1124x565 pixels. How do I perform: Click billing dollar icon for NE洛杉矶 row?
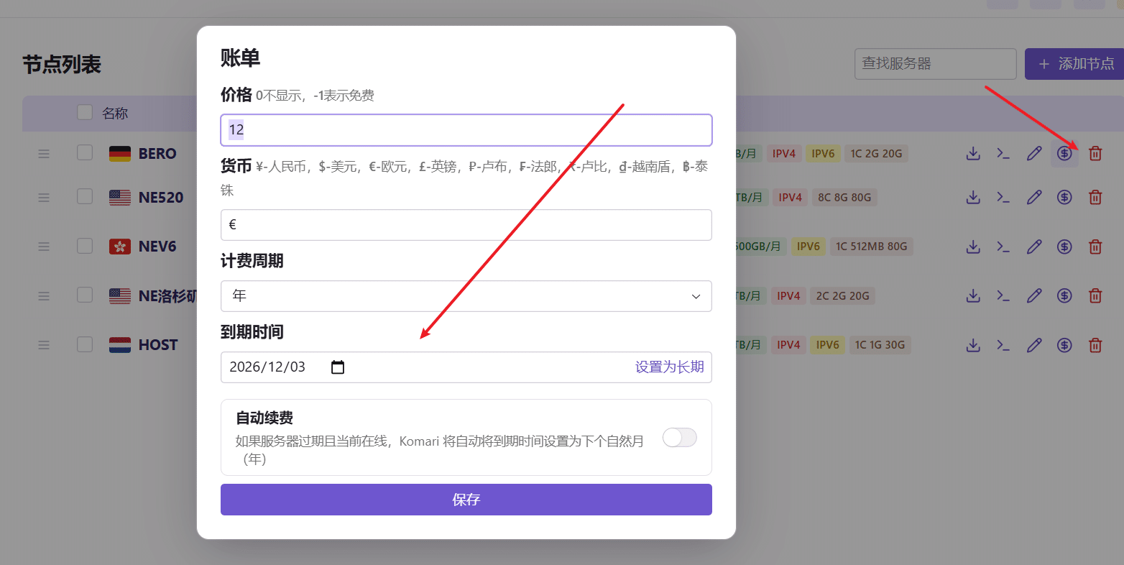1064,295
